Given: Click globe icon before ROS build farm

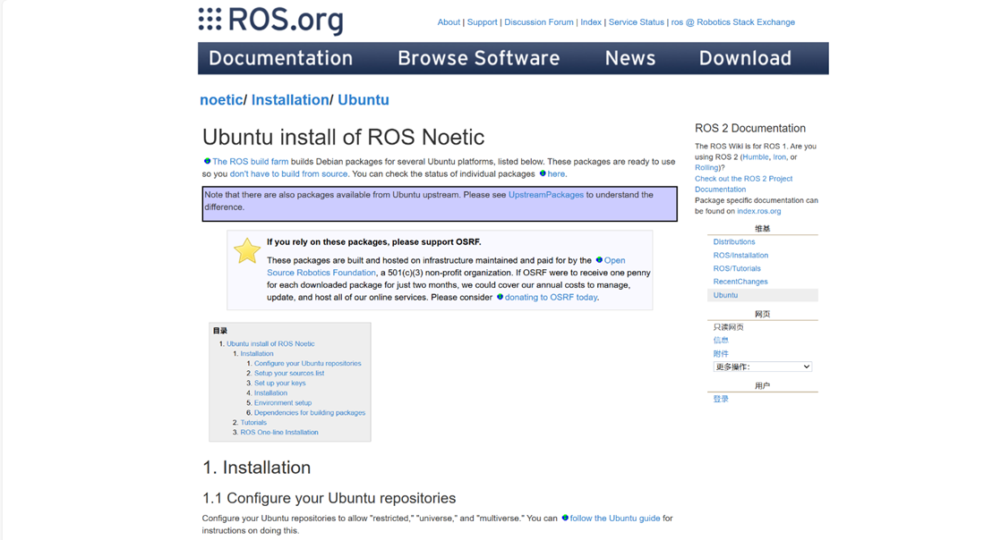Looking at the screenshot, I should pyautogui.click(x=207, y=161).
